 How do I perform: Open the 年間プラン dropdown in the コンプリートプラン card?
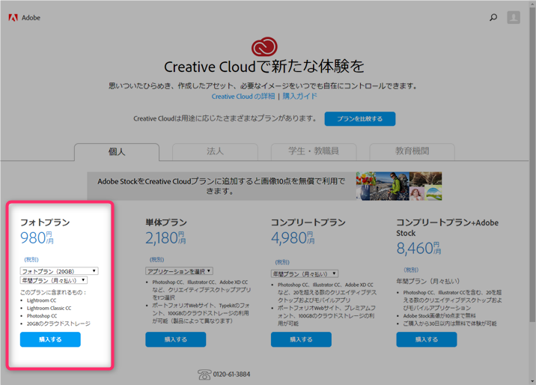pos(305,274)
